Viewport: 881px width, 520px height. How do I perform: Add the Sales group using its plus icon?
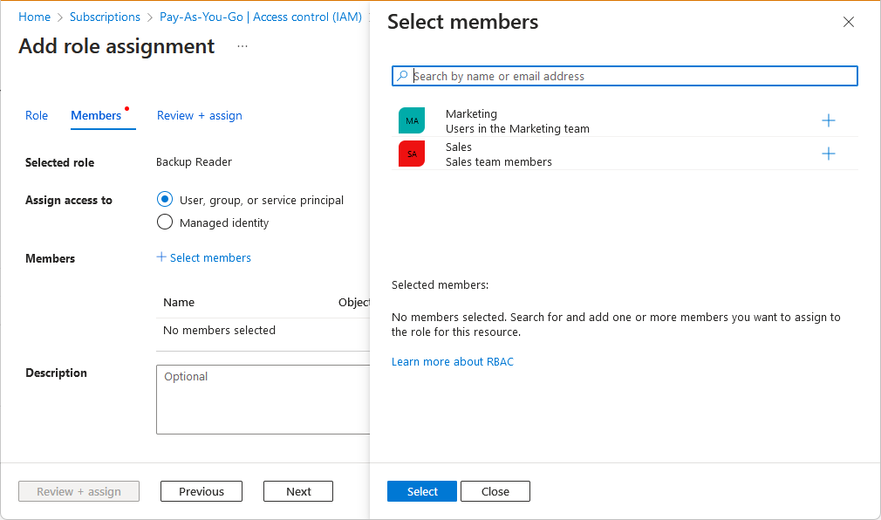point(829,154)
